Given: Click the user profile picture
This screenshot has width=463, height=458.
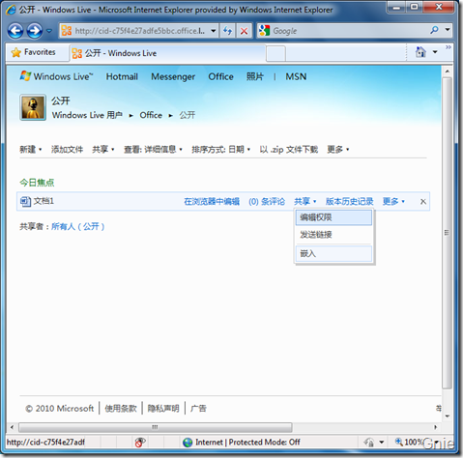Looking at the screenshot, I should [x=33, y=107].
